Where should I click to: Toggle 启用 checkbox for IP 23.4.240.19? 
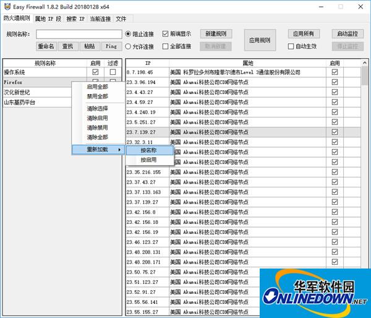(x=335, y=112)
